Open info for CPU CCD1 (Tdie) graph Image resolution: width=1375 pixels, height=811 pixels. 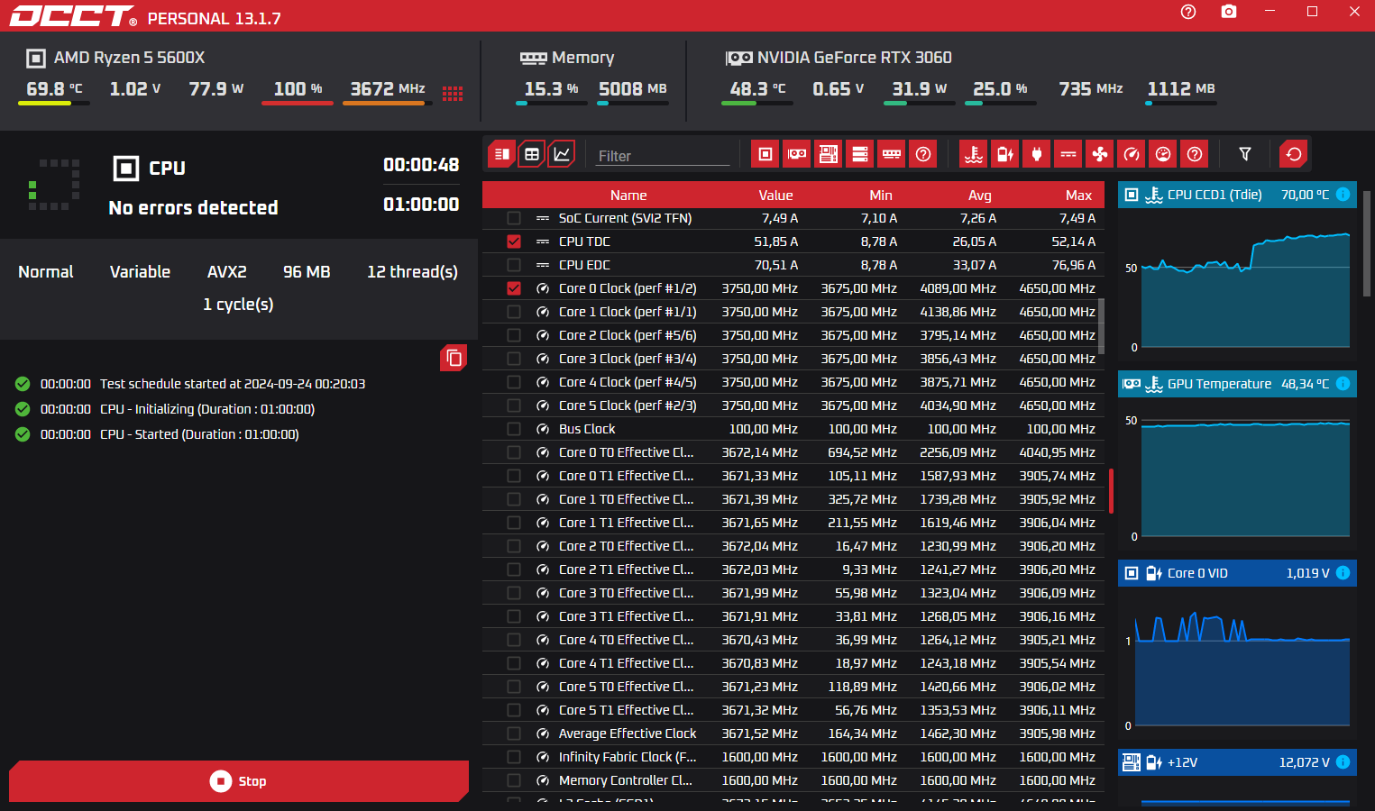pyautogui.click(x=1343, y=195)
